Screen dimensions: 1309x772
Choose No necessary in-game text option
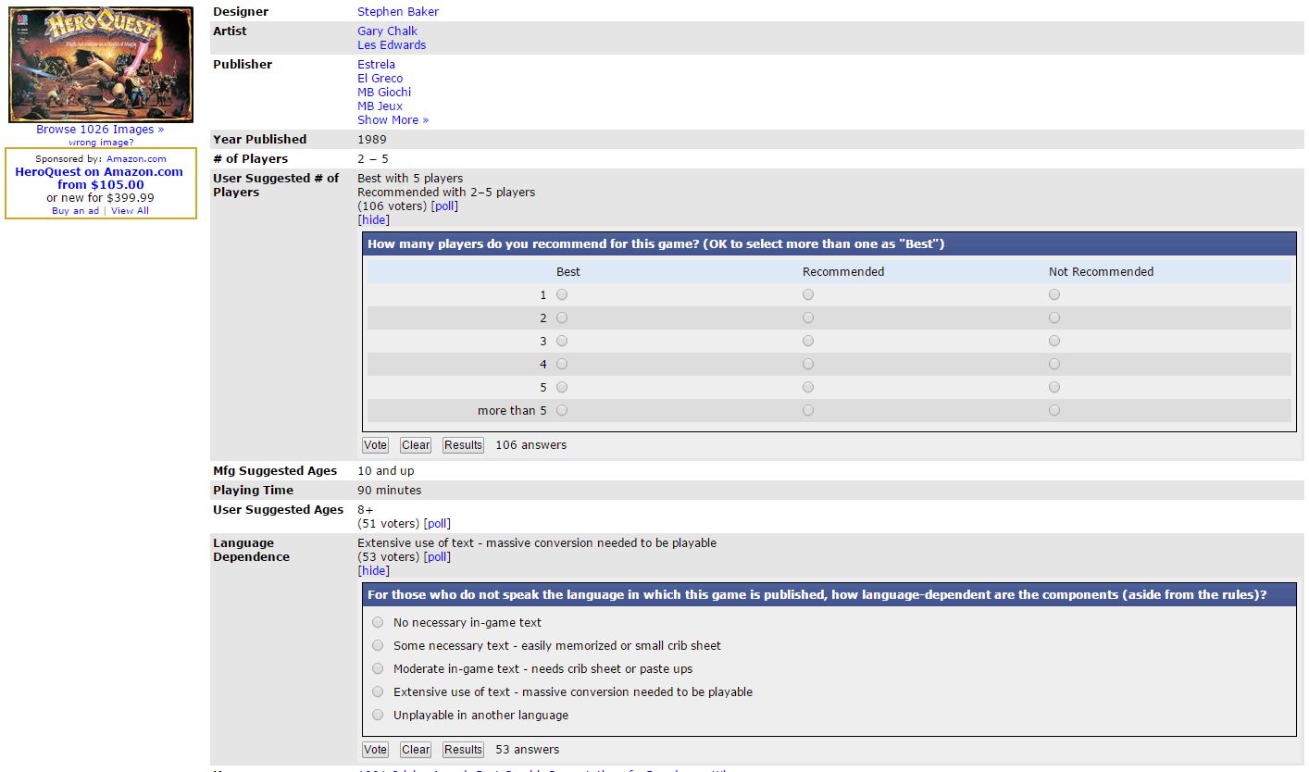pyautogui.click(x=378, y=622)
